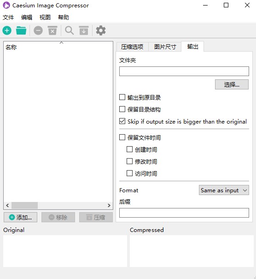Click the 后缀 suffix input field
This screenshot has height=279, width=256.
coord(184,213)
